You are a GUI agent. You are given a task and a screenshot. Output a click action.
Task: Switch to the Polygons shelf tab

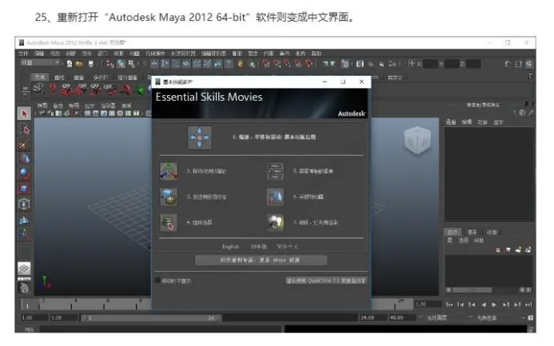click(101, 78)
